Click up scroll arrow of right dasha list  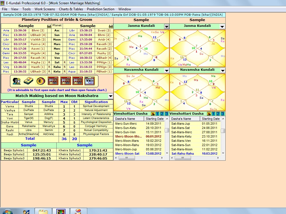tap(223, 119)
